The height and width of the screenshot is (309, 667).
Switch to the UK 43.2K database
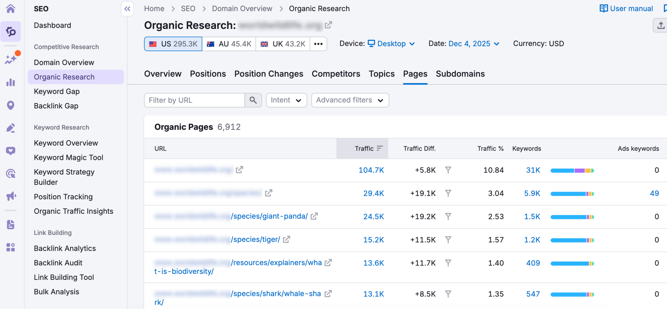[x=282, y=44]
